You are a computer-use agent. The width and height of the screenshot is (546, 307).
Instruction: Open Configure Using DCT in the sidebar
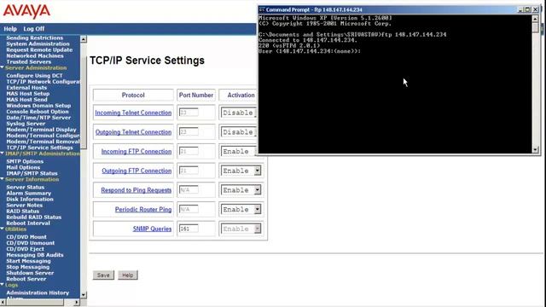[34, 76]
